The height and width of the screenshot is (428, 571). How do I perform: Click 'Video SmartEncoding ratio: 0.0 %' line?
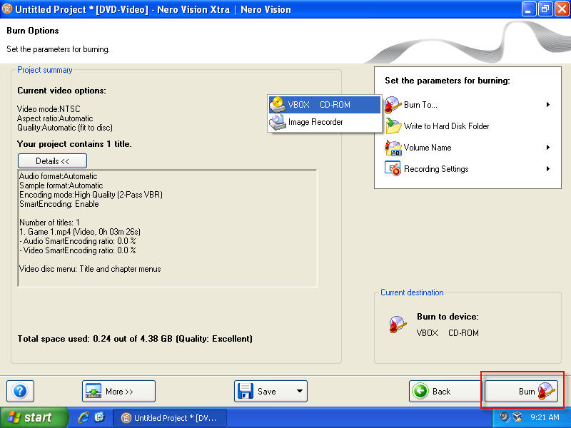(x=78, y=250)
